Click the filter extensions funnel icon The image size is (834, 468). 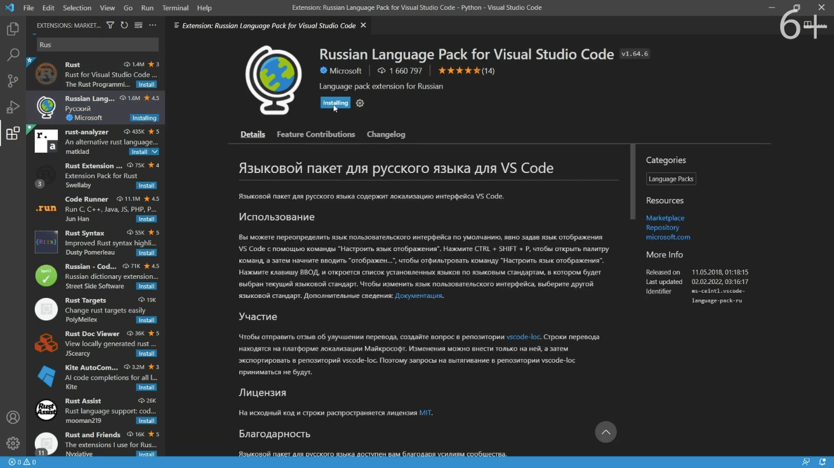110,25
